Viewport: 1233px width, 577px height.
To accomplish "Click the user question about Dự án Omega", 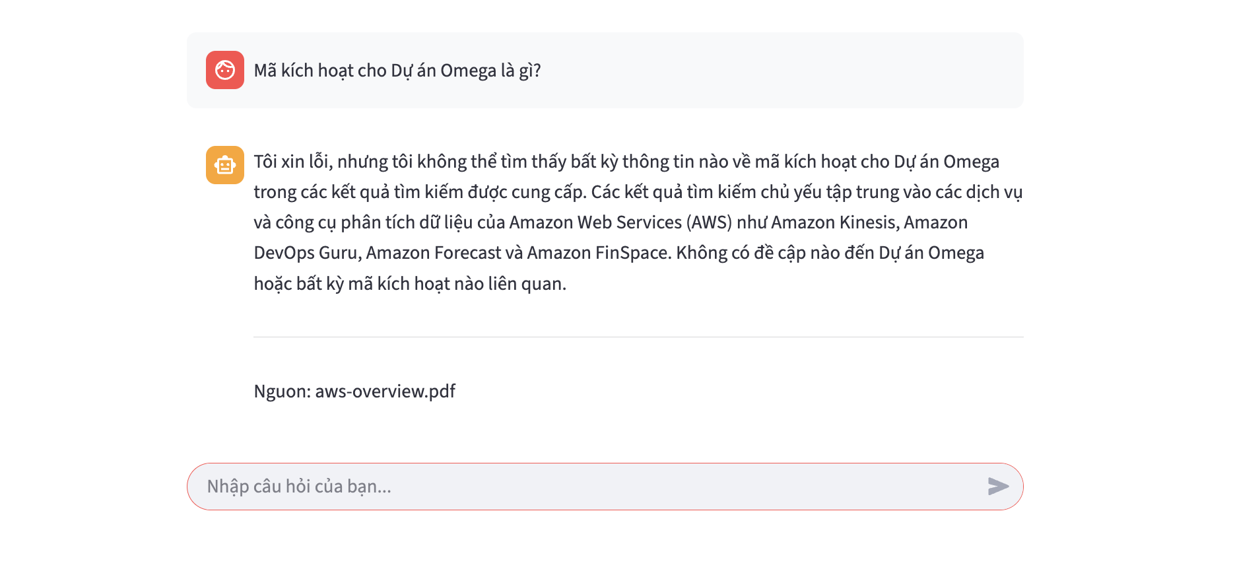I will [x=397, y=71].
